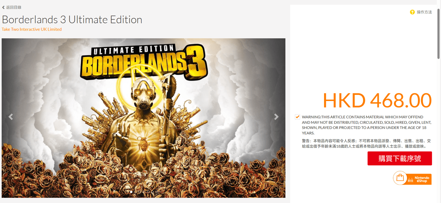The image size is (441, 203).
Task: Open the Take Two Interactive UK Limited link
Action: point(32,29)
